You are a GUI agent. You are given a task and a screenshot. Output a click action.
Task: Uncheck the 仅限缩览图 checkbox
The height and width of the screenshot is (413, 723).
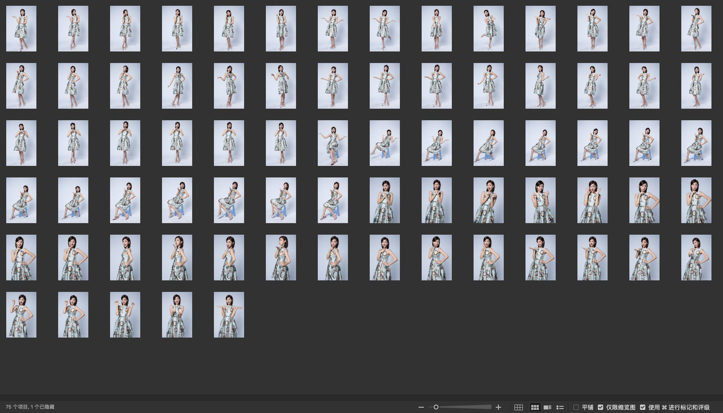(601, 407)
